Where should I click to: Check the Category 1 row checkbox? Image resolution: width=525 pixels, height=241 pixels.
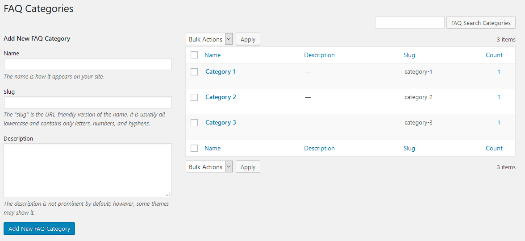[x=194, y=72]
